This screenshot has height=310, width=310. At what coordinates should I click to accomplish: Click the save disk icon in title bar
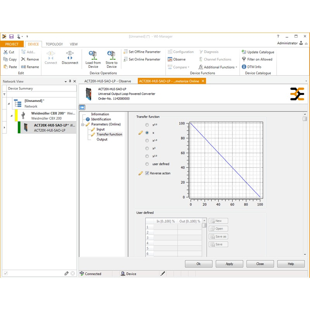12,36
